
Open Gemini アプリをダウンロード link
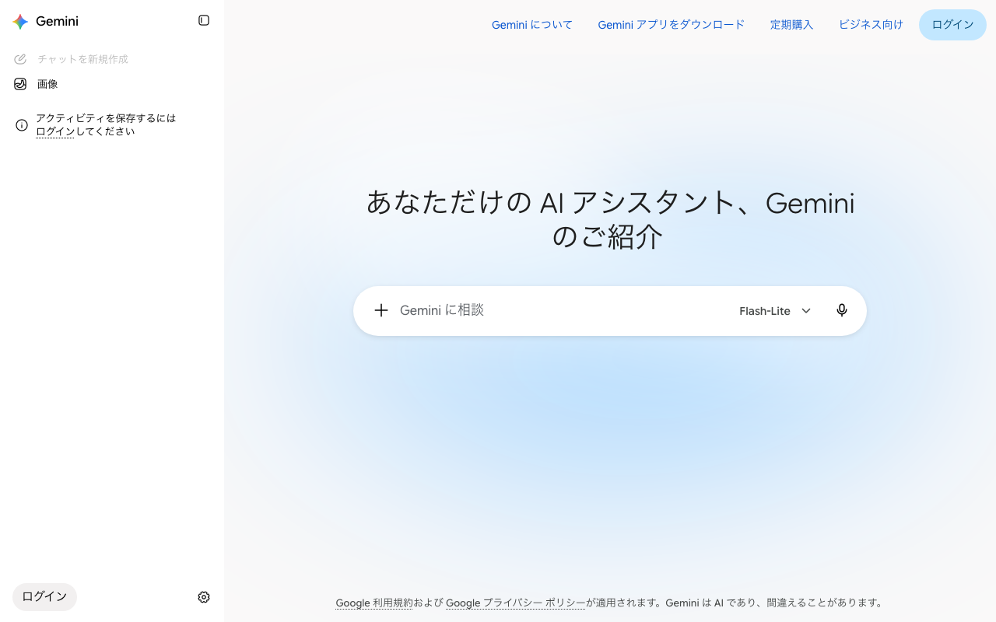[x=672, y=25]
